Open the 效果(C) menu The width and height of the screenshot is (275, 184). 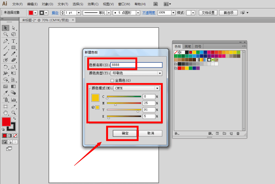pos(93,4)
